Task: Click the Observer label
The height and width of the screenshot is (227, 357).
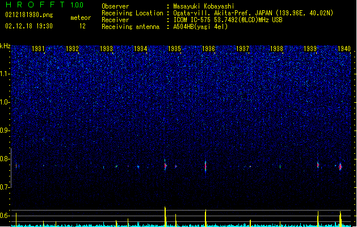Action: (115, 6)
